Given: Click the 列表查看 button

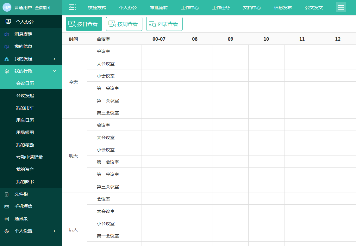Looking at the screenshot, I should pos(164,24).
